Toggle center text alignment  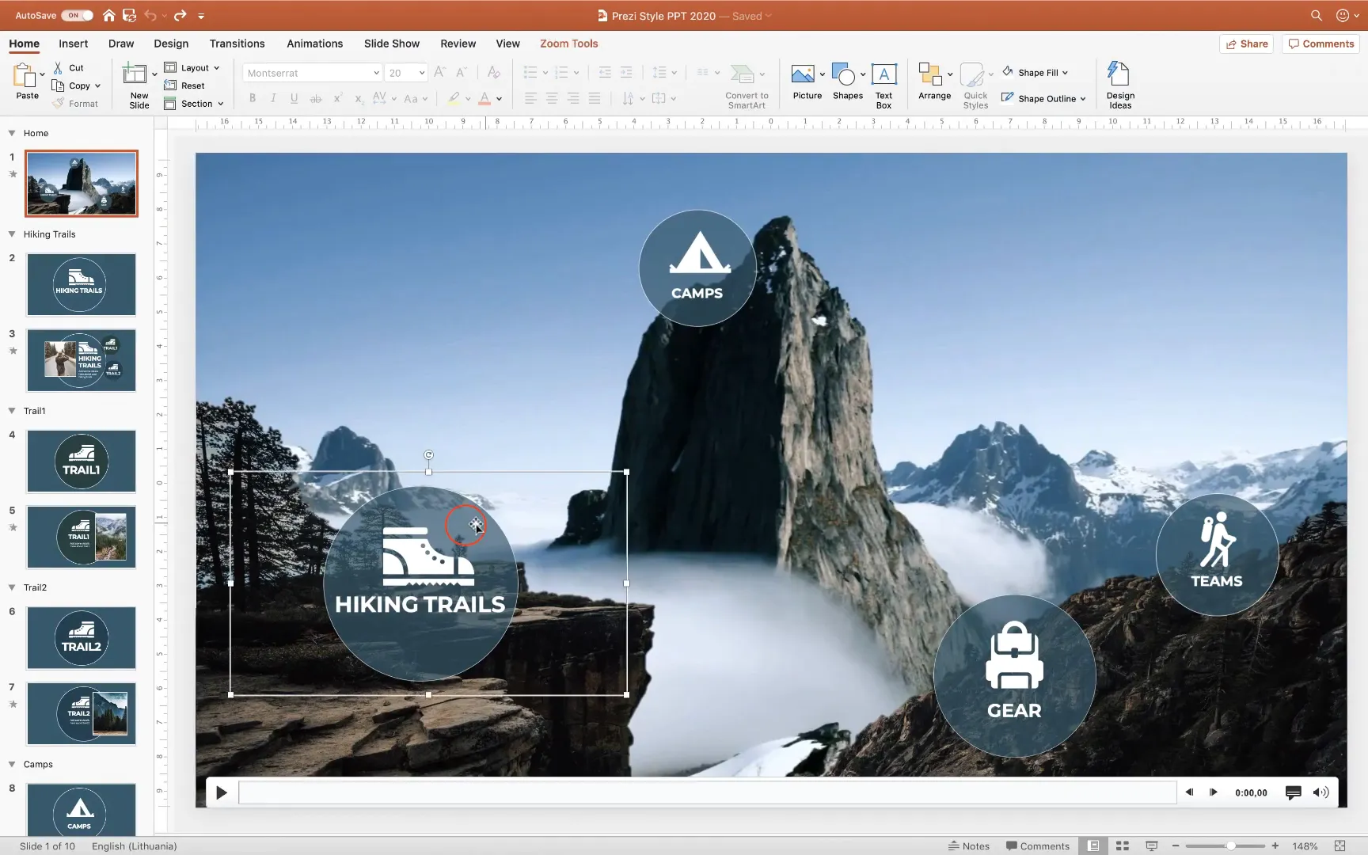tap(552, 98)
